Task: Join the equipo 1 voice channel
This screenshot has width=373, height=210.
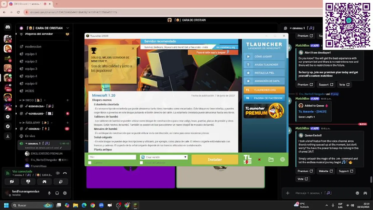Action: (31, 54)
